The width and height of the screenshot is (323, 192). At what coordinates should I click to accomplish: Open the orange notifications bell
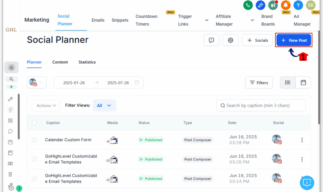(x=285, y=5)
